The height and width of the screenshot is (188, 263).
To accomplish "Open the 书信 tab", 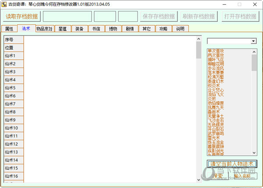I will click(96, 29).
